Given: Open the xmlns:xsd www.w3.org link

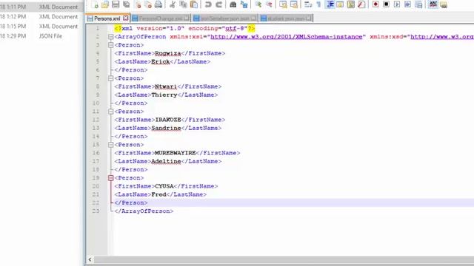Looking at the screenshot, I should pos(442,37).
